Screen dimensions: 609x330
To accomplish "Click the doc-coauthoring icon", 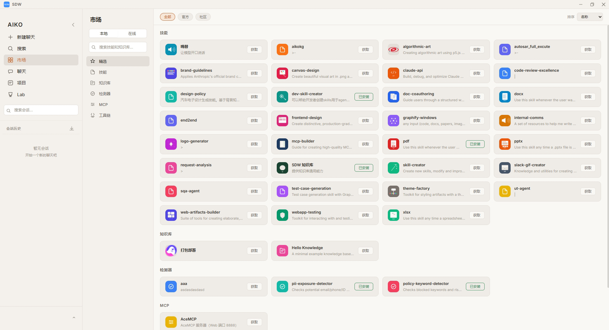I will click(x=394, y=97).
